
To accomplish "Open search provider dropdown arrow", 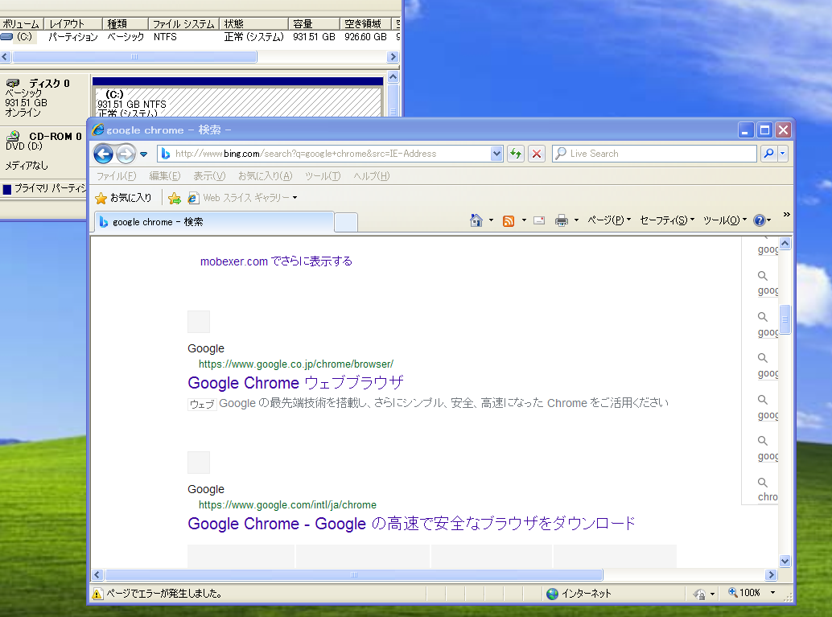I will (x=783, y=154).
